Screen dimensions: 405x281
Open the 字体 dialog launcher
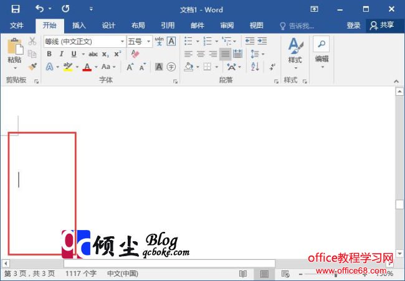pyautogui.click(x=175, y=81)
